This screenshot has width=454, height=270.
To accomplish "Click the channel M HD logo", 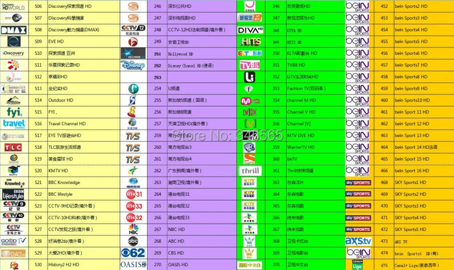I will [x=250, y=101].
